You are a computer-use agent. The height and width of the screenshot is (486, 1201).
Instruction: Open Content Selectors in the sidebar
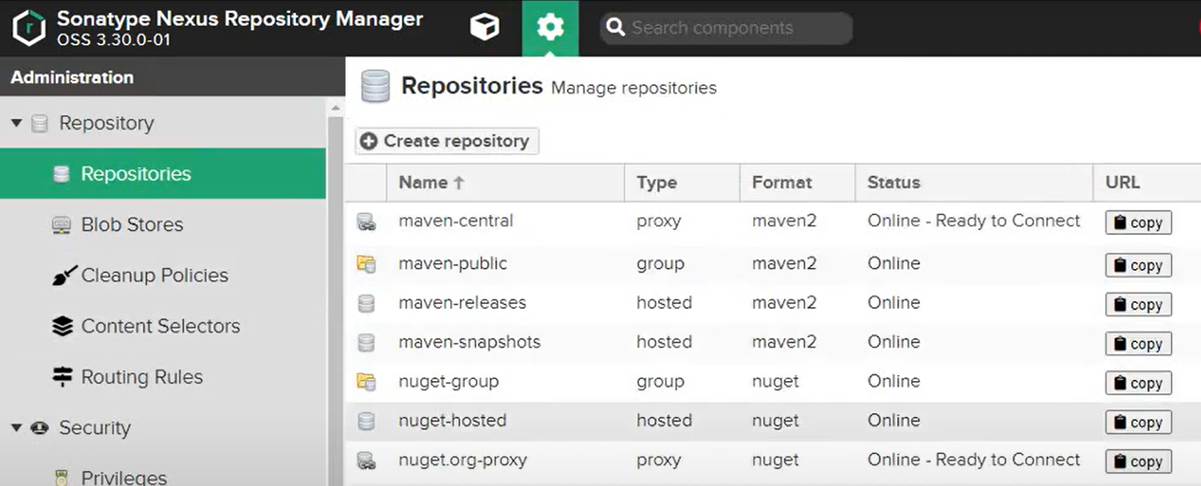click(163, 326)
